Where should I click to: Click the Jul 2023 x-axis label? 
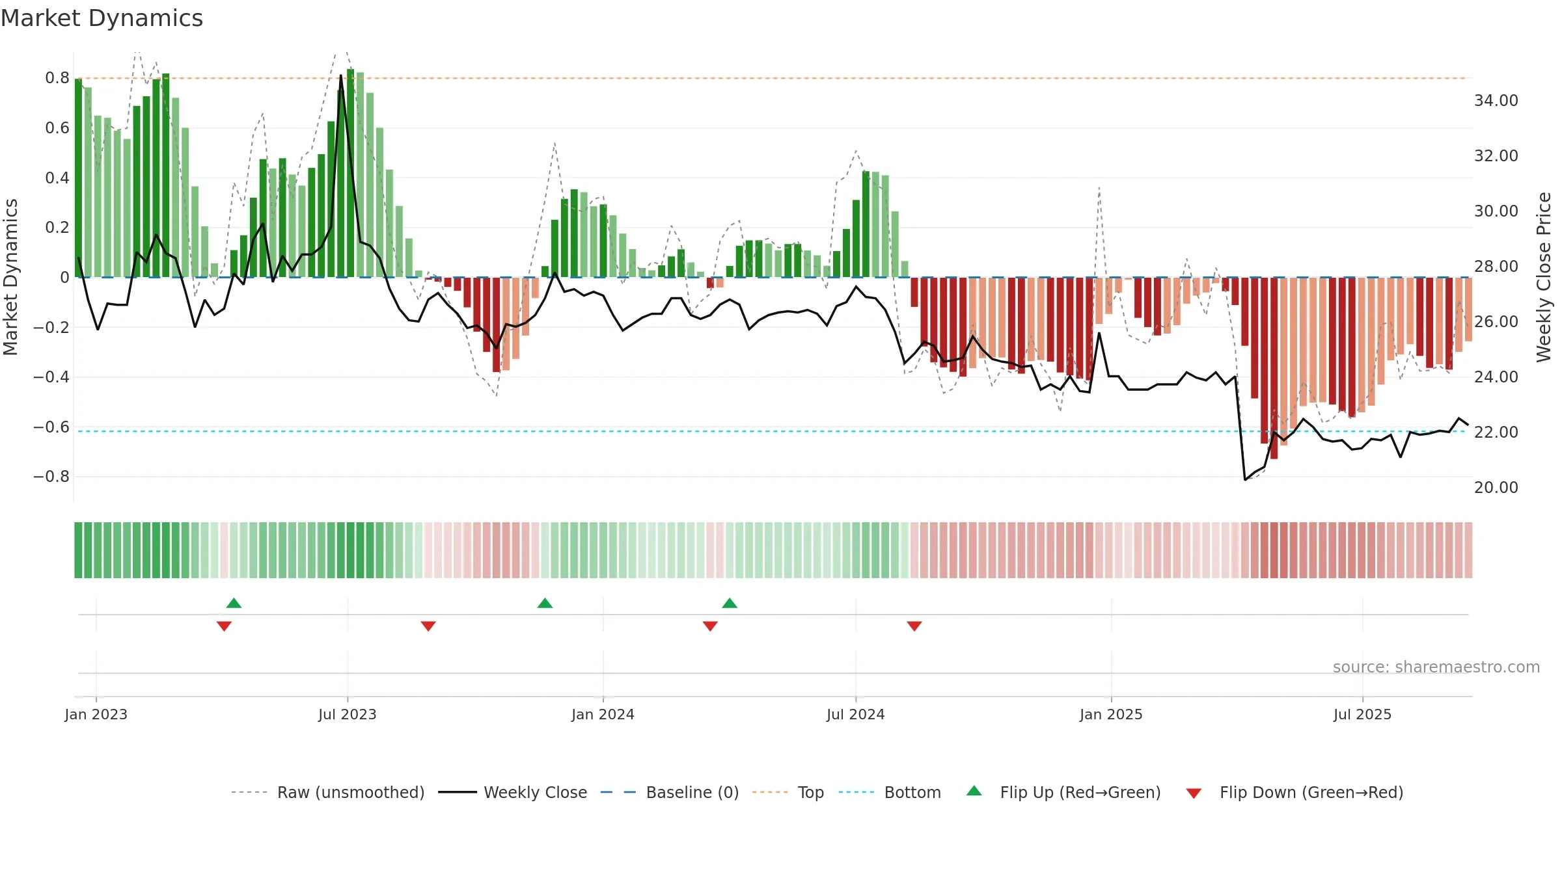(348, 714)
